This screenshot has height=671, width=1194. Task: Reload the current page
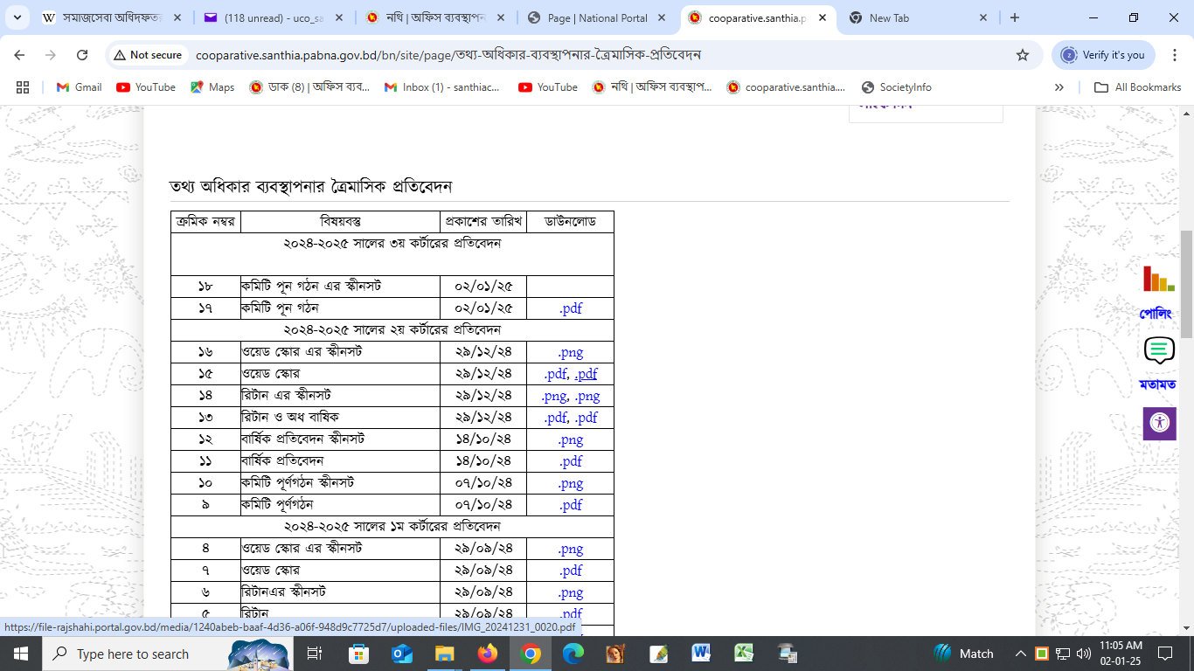[x=82, y=55]
